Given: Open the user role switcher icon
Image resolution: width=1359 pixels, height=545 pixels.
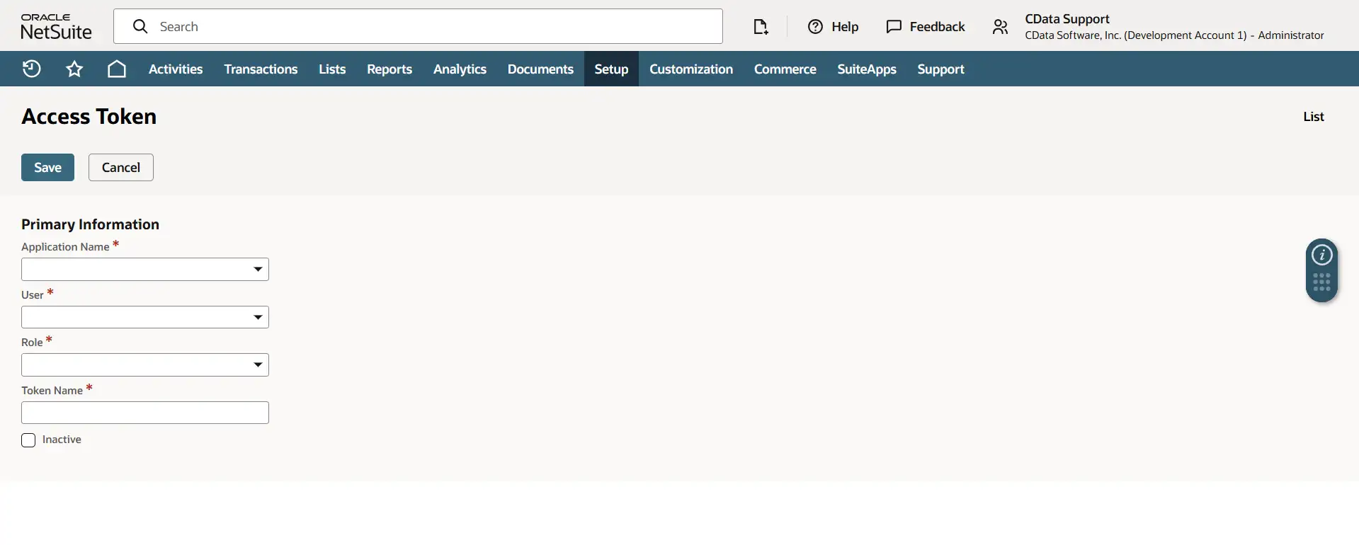Looking at the screenshot, I should click(1000, 27).
